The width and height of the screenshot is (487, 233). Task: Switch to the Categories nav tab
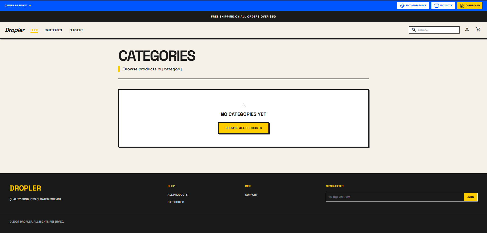click(x=53, y=30)
